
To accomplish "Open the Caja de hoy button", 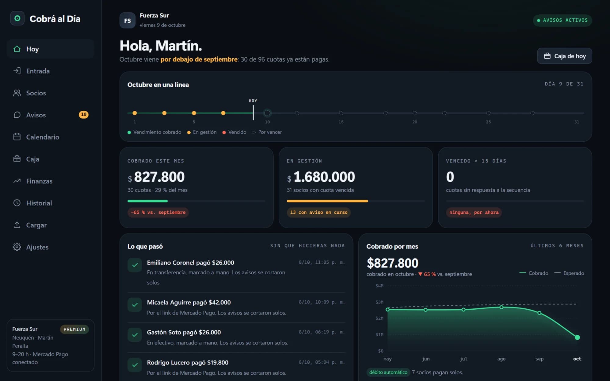I will tap(565, 56).
